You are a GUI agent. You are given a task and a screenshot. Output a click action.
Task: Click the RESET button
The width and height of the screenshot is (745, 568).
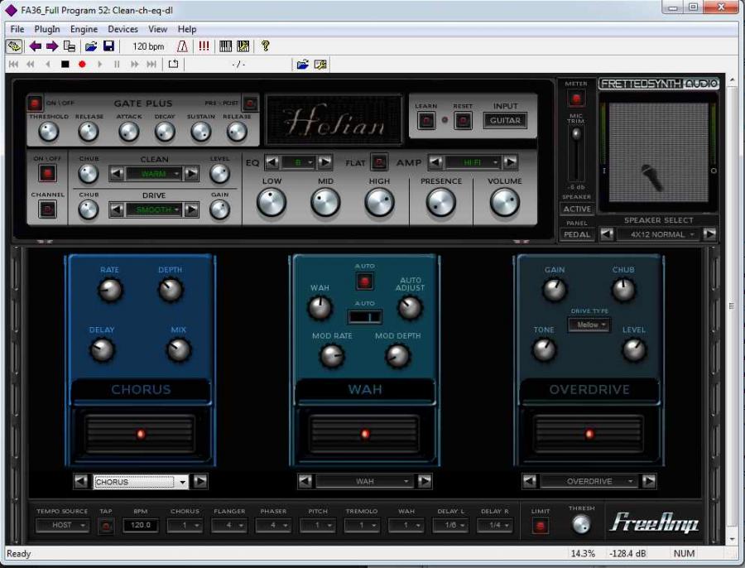pos(463,121)
